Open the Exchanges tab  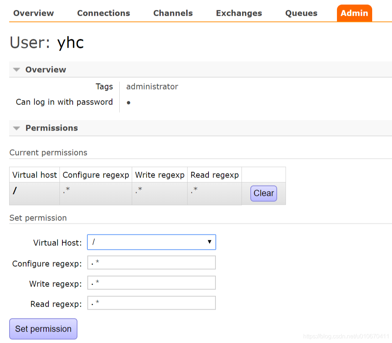click(239, 13)
